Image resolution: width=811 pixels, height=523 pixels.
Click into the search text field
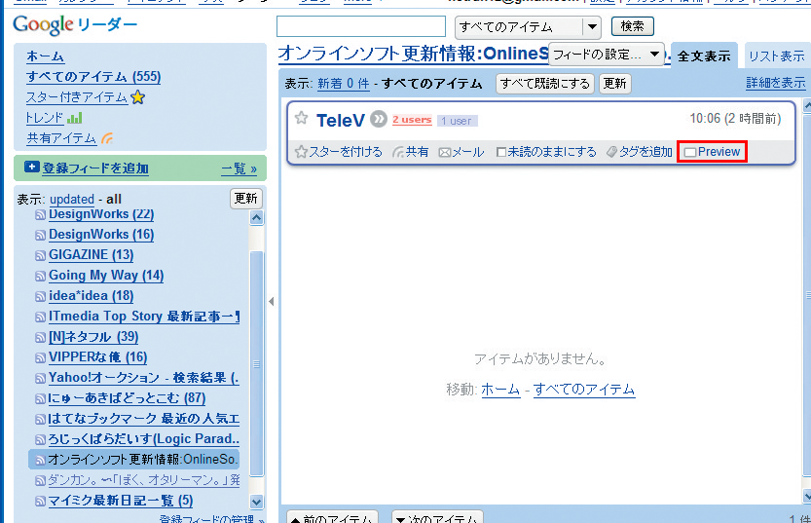click(361, 26)
